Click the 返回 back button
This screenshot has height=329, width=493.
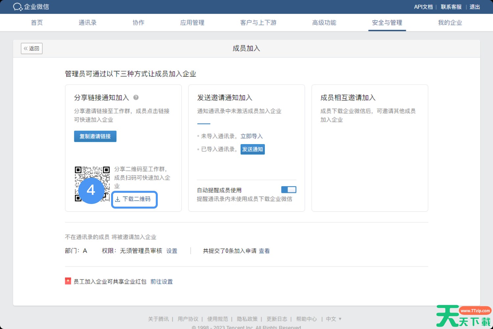pyautogui.click(x=32, y=48)
